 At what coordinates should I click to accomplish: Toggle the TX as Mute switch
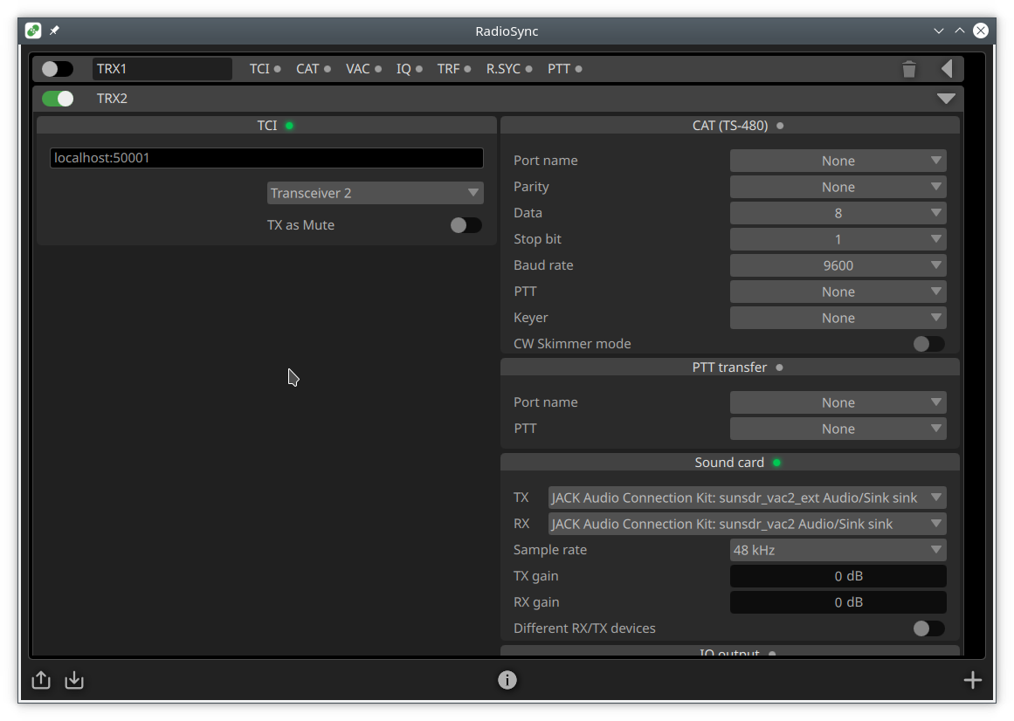[x=466, y=225]
